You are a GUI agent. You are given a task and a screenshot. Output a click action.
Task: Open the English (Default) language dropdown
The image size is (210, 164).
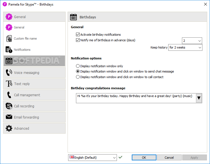click(x=93, y=158)
